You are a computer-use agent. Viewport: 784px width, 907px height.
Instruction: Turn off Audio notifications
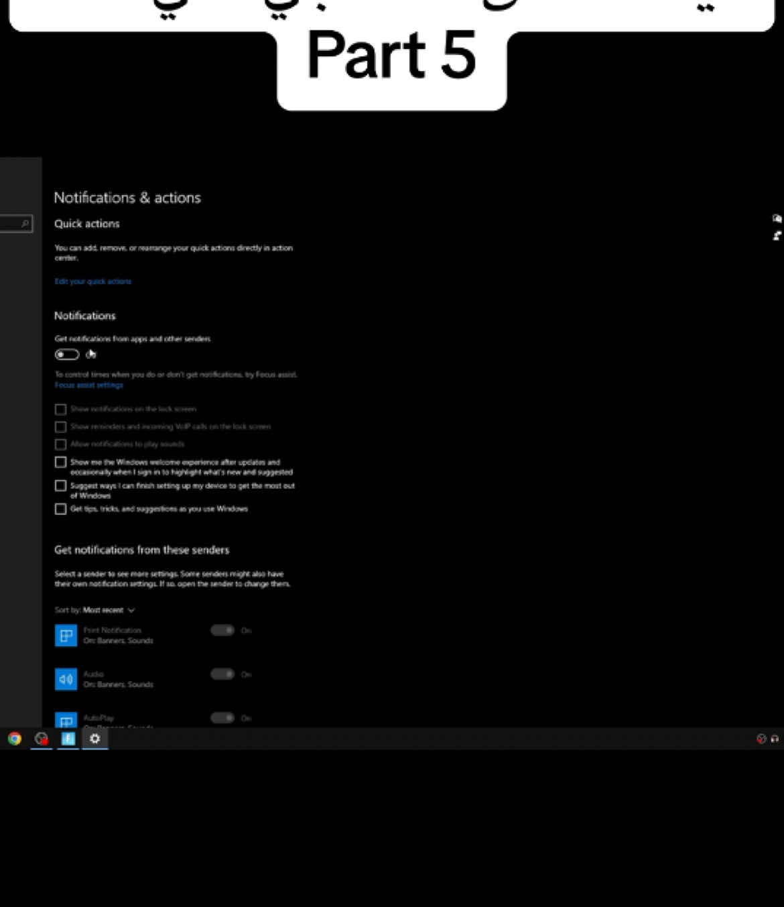click(221, 674)
